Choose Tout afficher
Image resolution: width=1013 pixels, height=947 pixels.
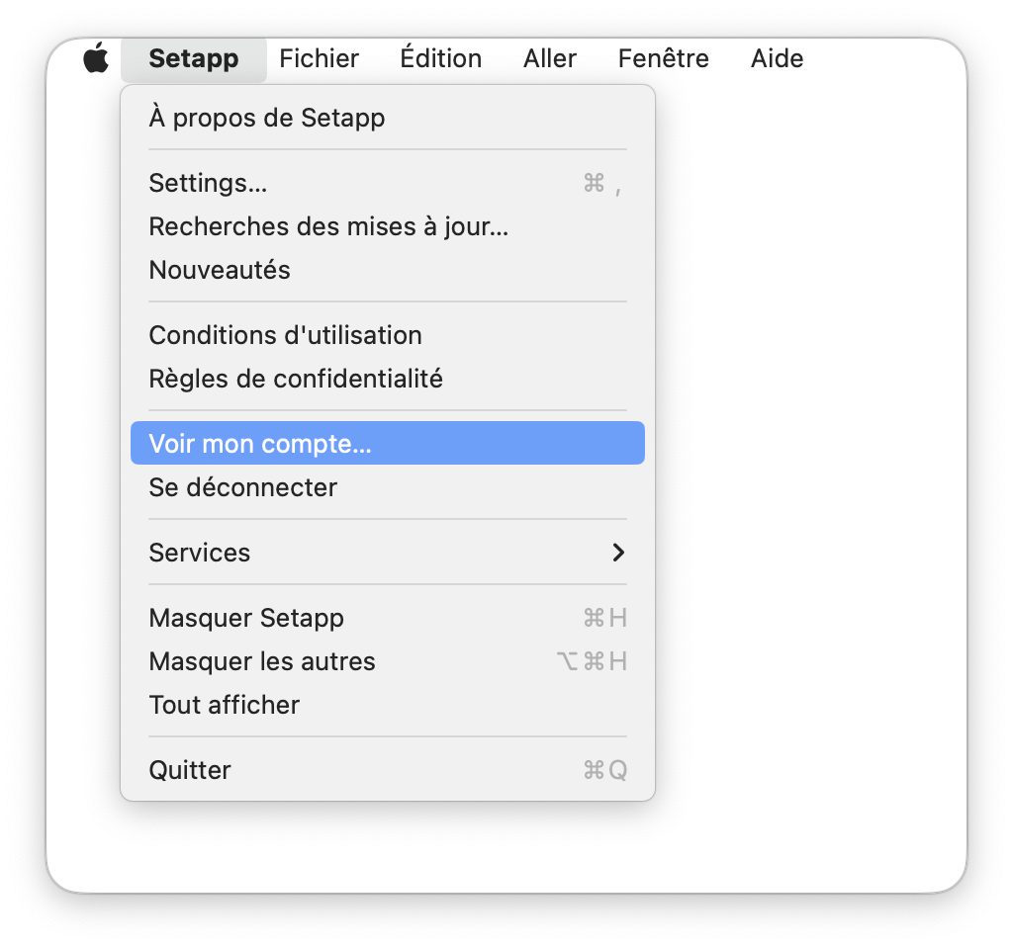point(388,705)
